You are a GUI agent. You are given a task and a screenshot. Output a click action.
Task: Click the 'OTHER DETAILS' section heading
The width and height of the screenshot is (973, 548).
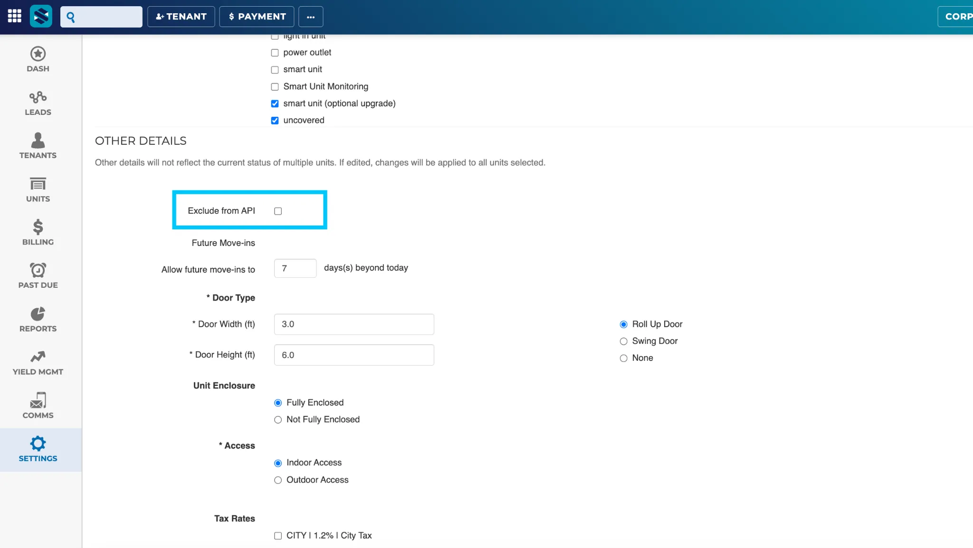point(141,141)
